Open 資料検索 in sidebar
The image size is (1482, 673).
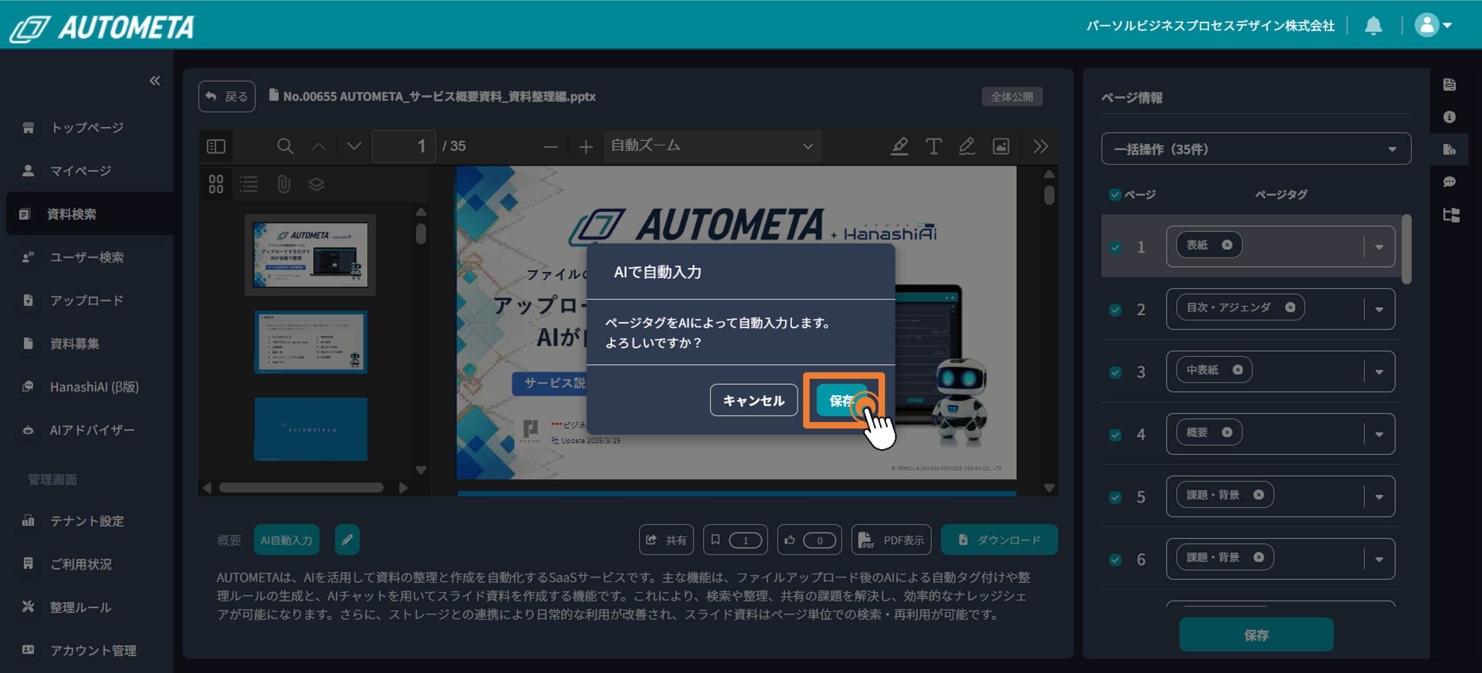click(x=89, y=214)
